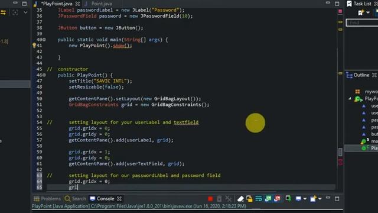Image resolution: width=378 pixels, height=213 pixels.
Task: Close the Console tab
Action: point(119,199)
